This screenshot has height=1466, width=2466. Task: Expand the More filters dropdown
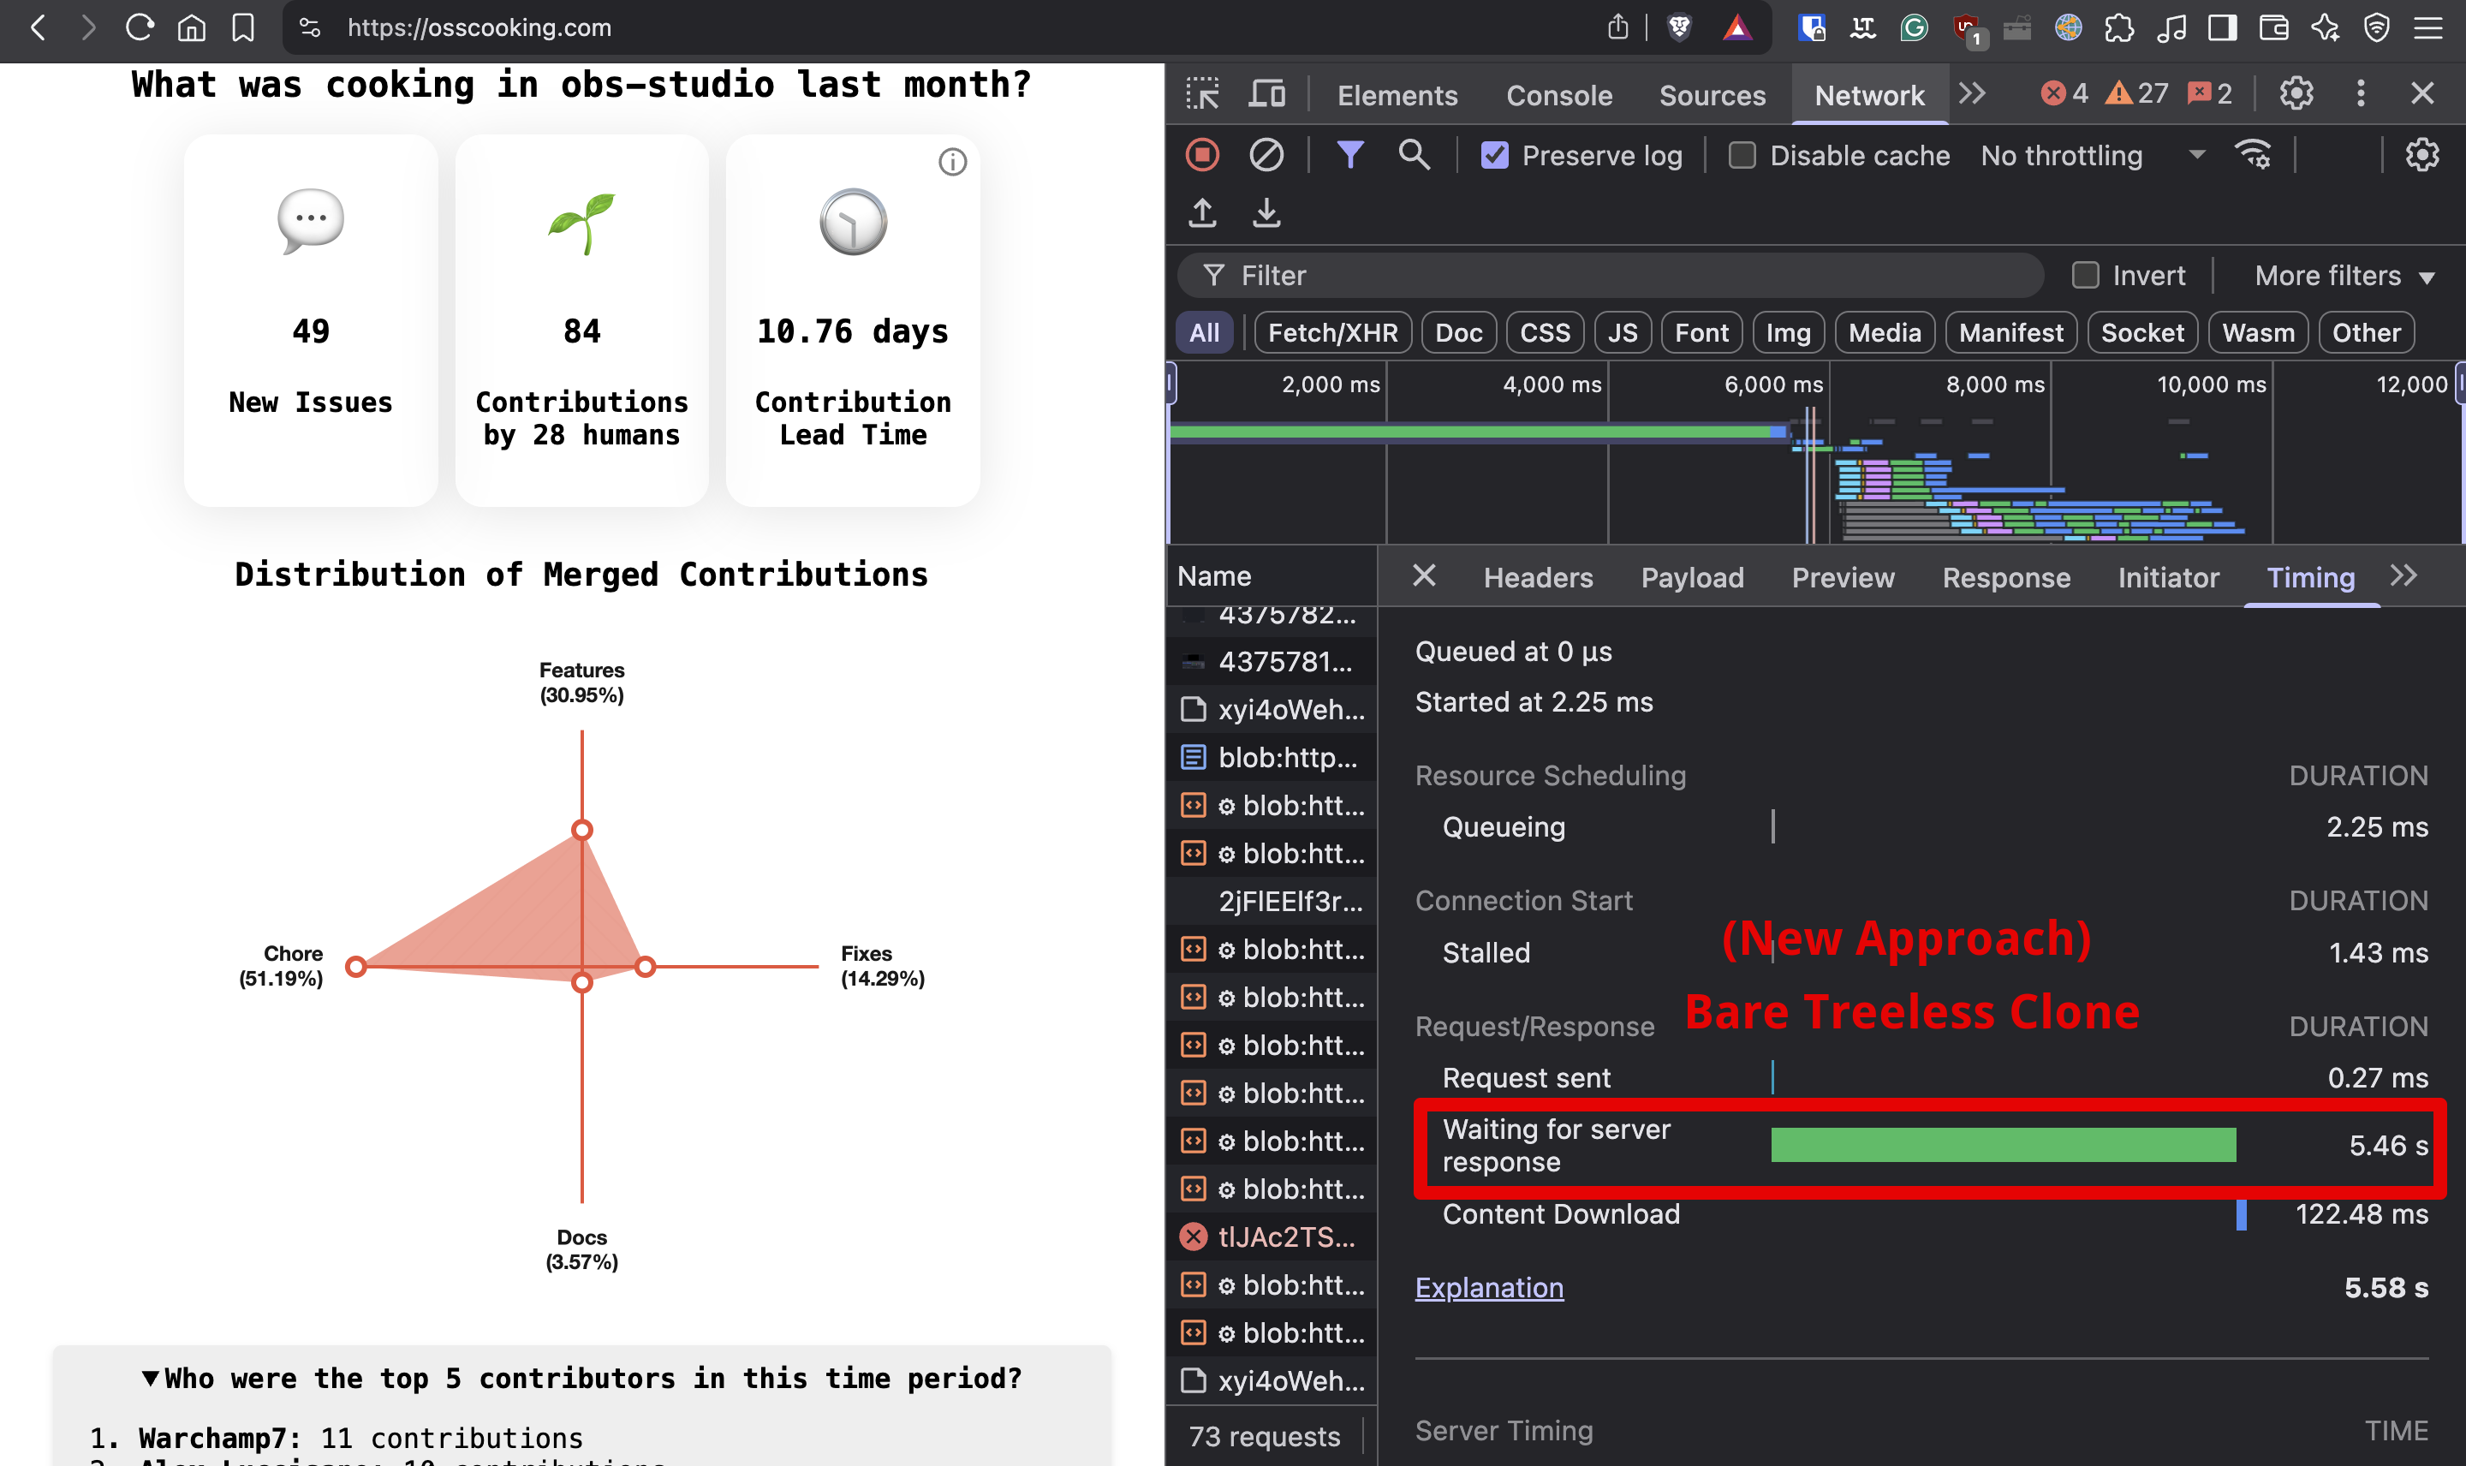tap(2344, 276)
